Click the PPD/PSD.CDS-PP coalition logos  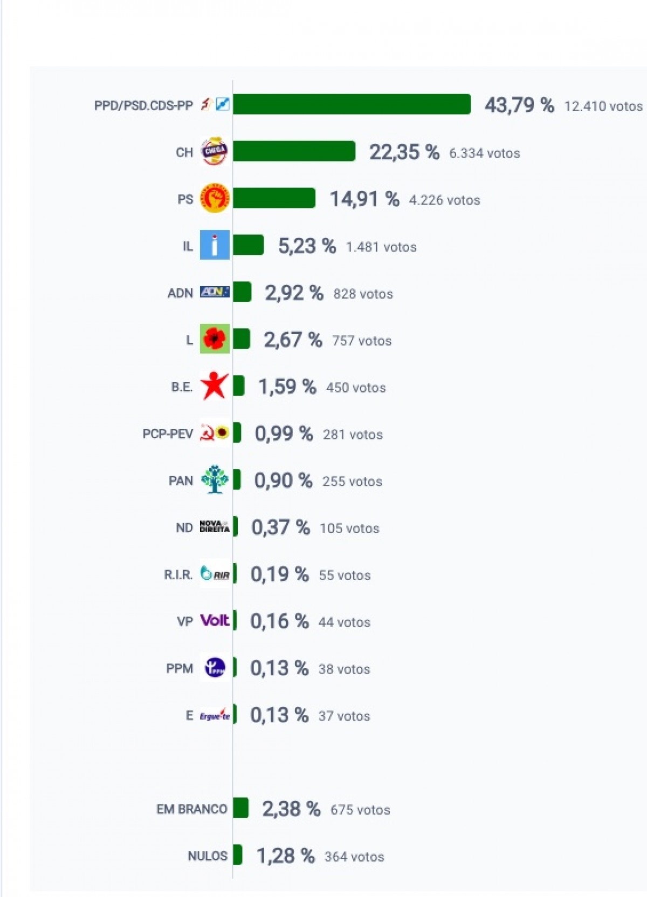tap(215, 104)
